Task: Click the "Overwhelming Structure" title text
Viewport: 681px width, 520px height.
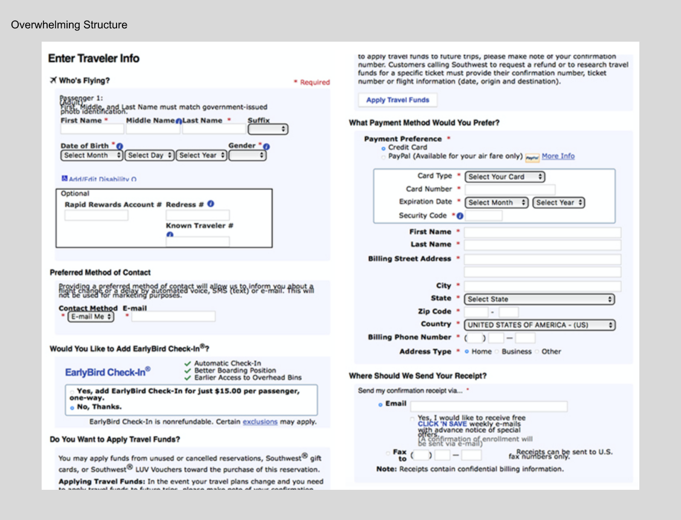Action: point(69,25)
